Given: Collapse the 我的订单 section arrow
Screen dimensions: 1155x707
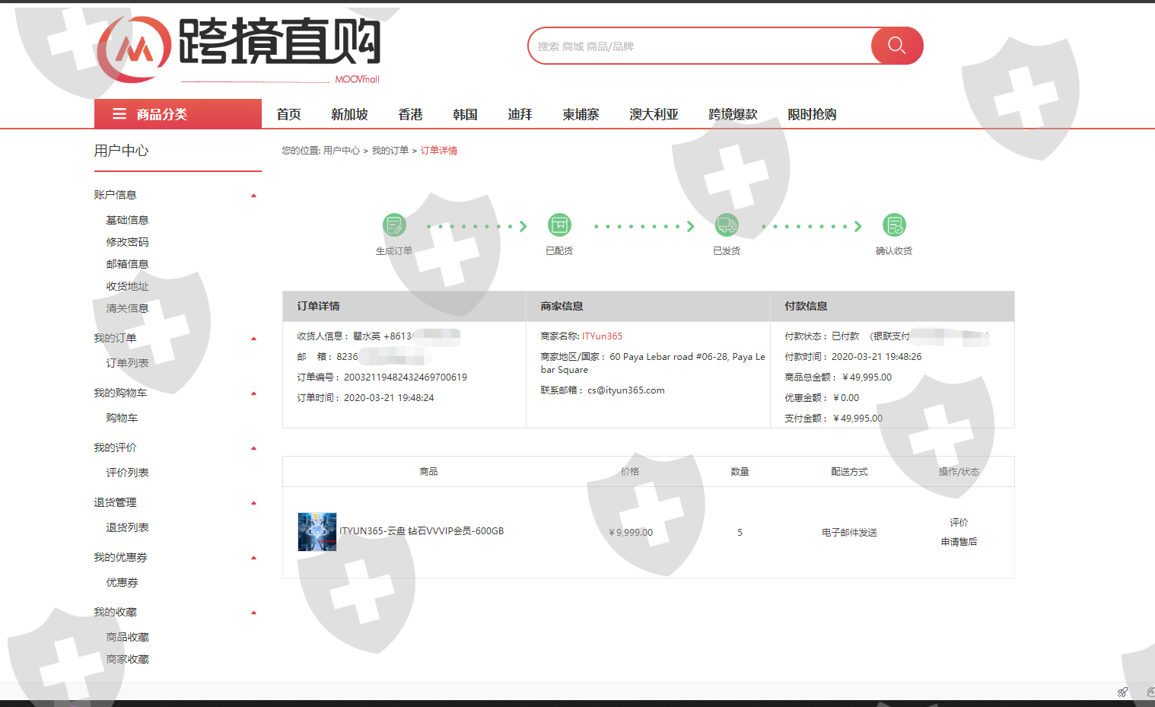Looking at the screenshot, I should click(x=253, y=339).
